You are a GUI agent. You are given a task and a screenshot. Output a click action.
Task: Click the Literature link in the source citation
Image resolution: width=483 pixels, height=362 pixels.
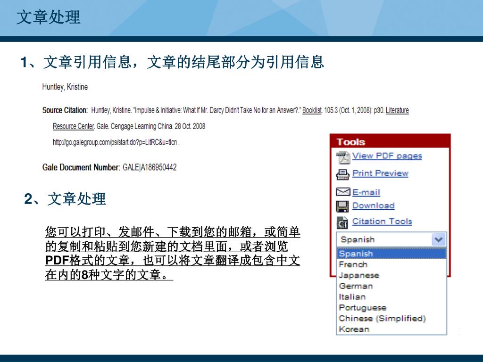coord(397,110)
